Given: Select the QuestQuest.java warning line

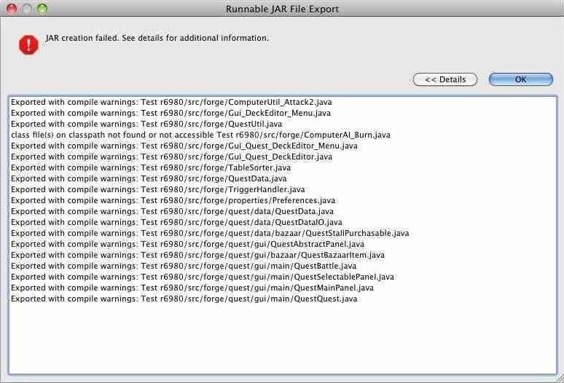Looking at the screenshot, I should coord(184,299).
